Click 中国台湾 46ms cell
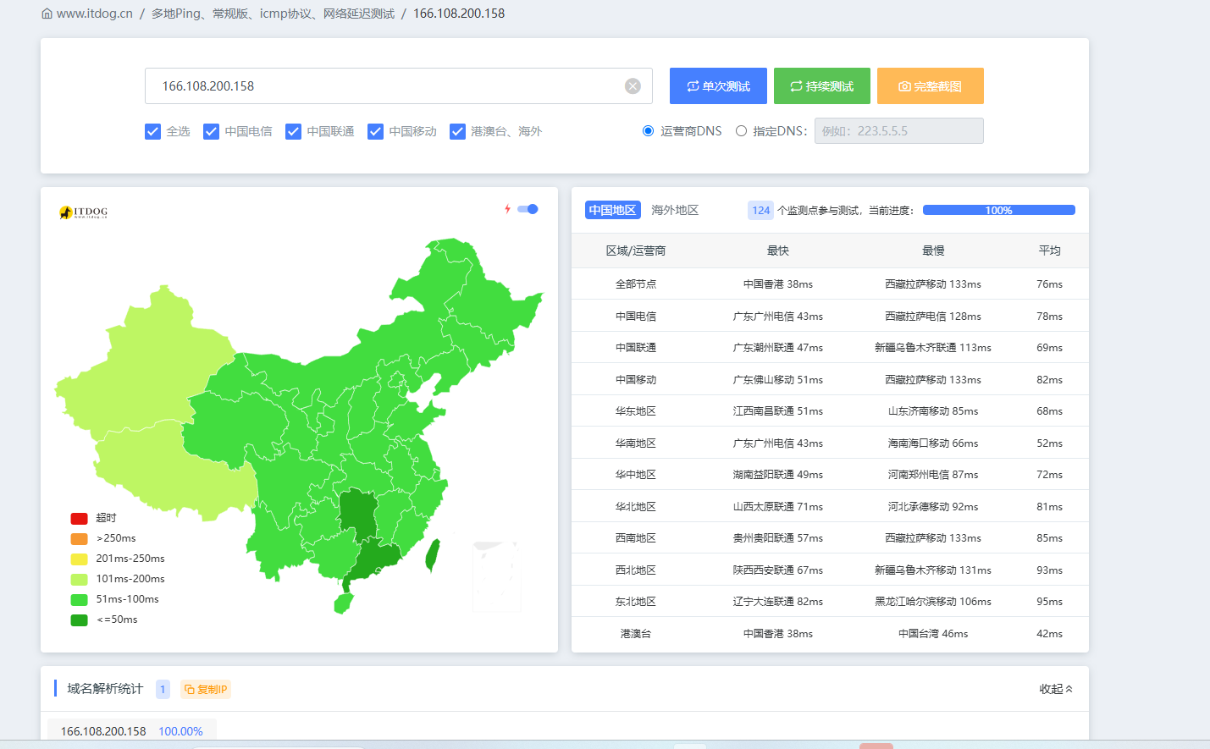The image size is (1210, 749). tap(933, 633)
